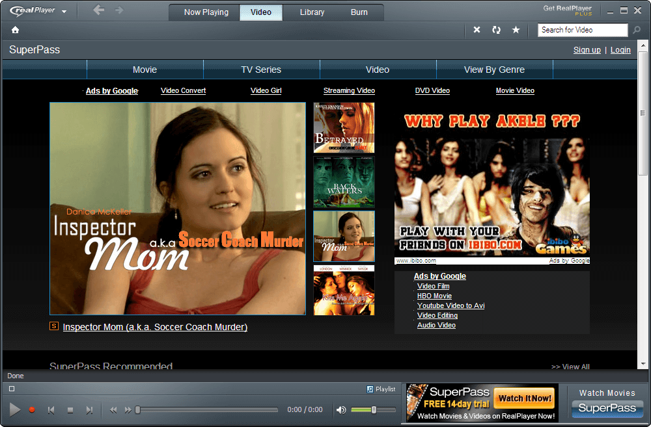Viewport: 651px width, 427px height.
Task: Click Get RealPlayer Plus link
Action: (567, 10)
